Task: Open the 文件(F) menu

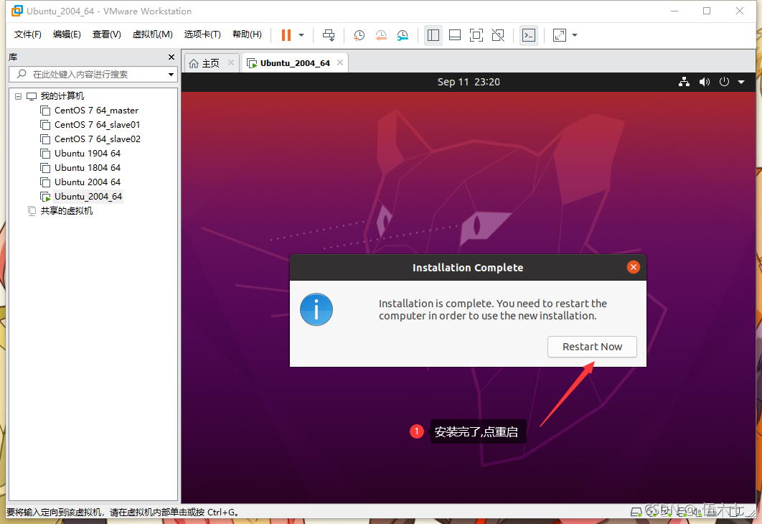Action: point(28,34)
